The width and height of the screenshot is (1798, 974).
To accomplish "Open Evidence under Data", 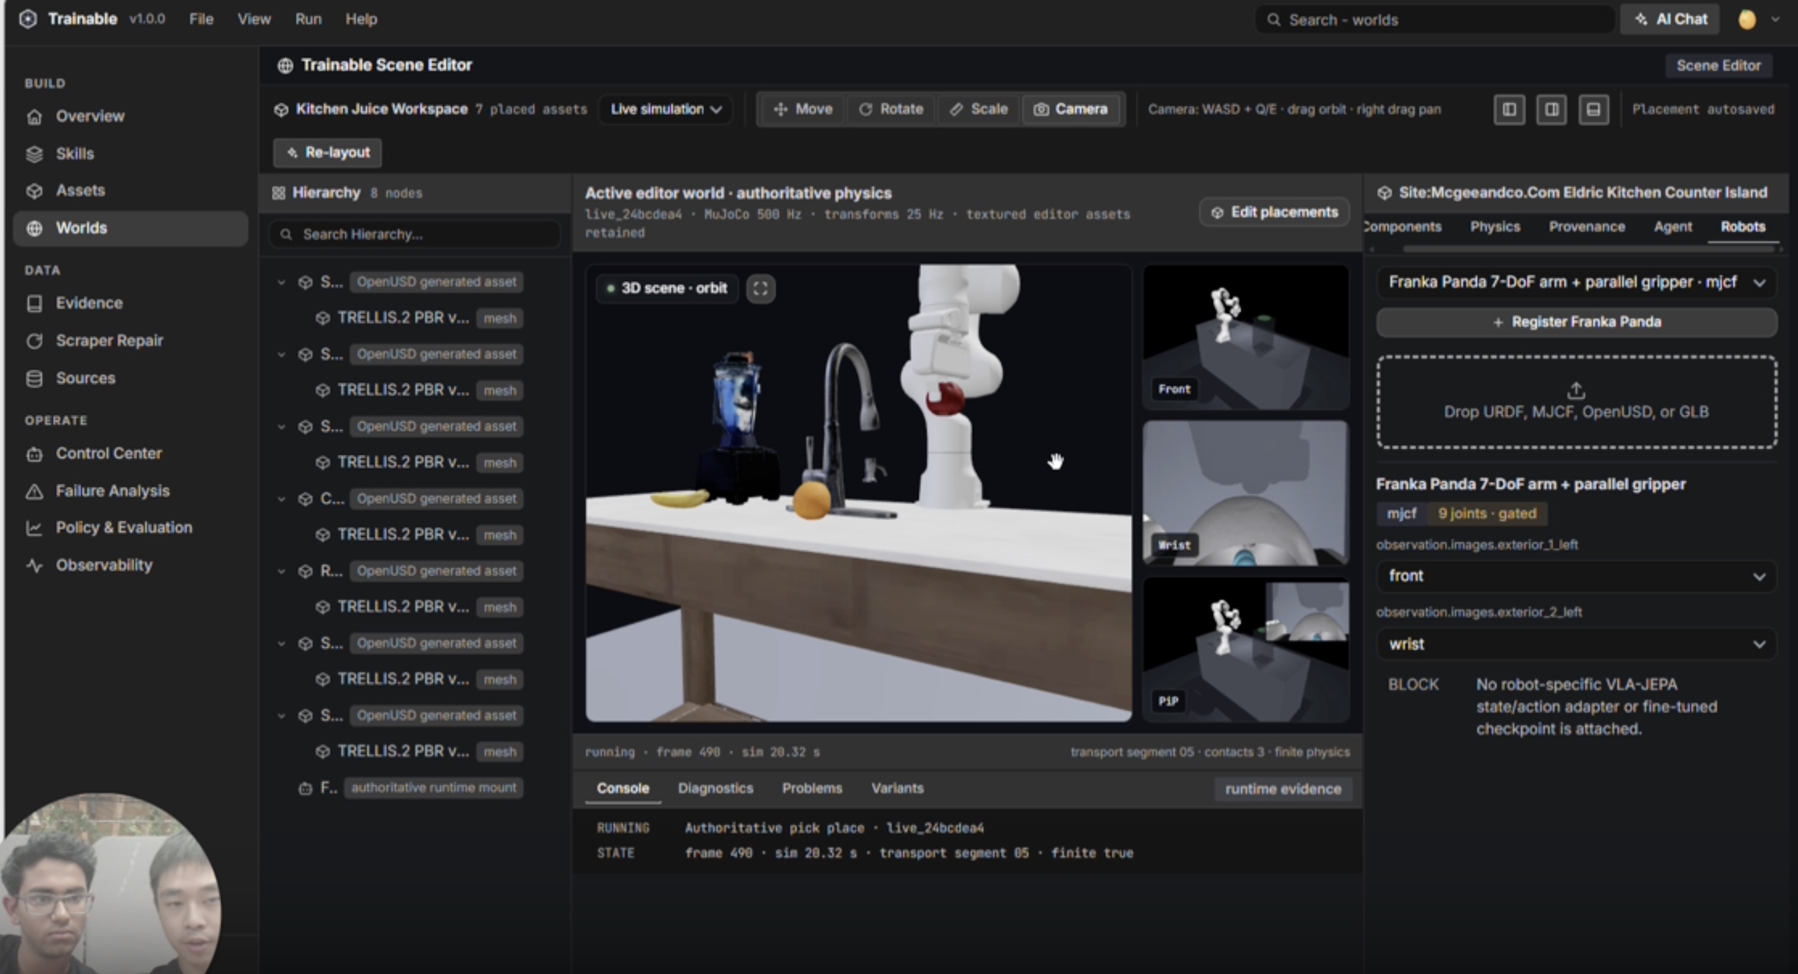I will point(89,304).
